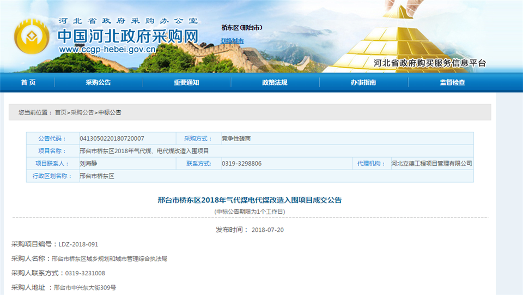Click the 中国河北政府采购网 site title
Image resolution: width=523 pixels, height=295 pixels.
[x=127, y=36]
